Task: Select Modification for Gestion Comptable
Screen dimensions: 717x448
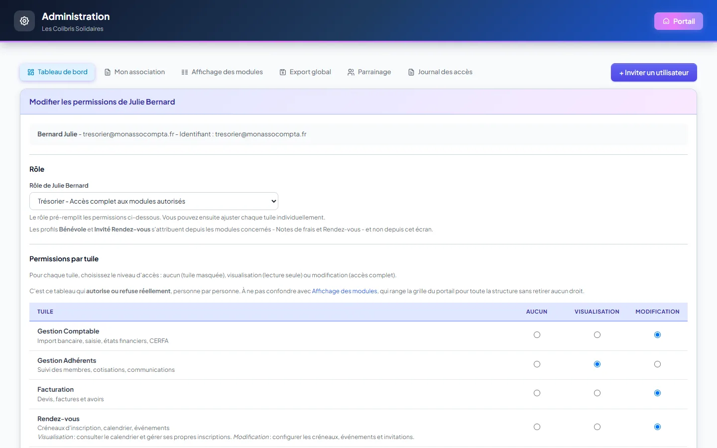Action: pyautogui.click(x=657, y=335)
